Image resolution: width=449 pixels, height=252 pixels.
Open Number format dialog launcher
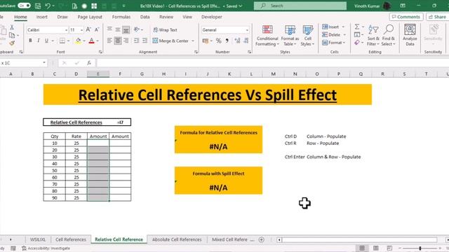pos(250,52)
